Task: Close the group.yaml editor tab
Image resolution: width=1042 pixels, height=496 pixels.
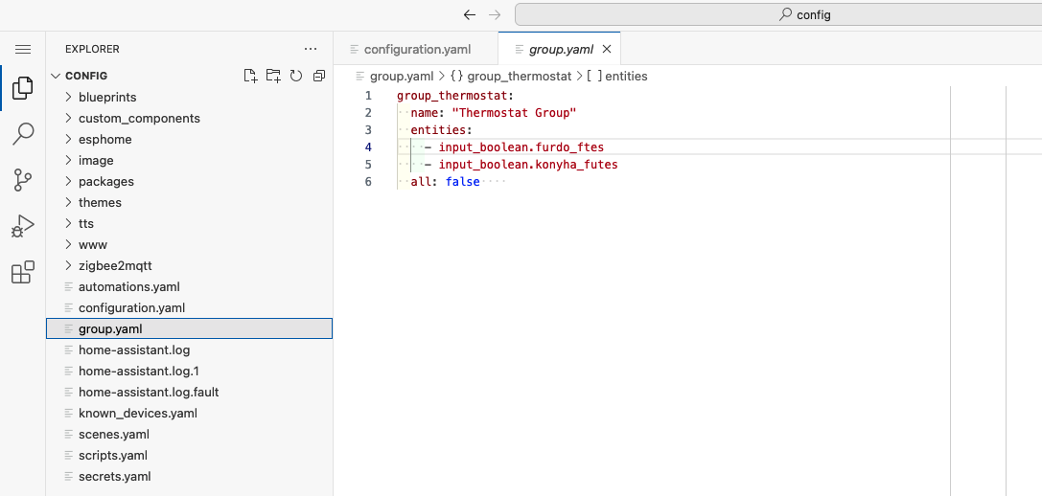Action: 607,49
